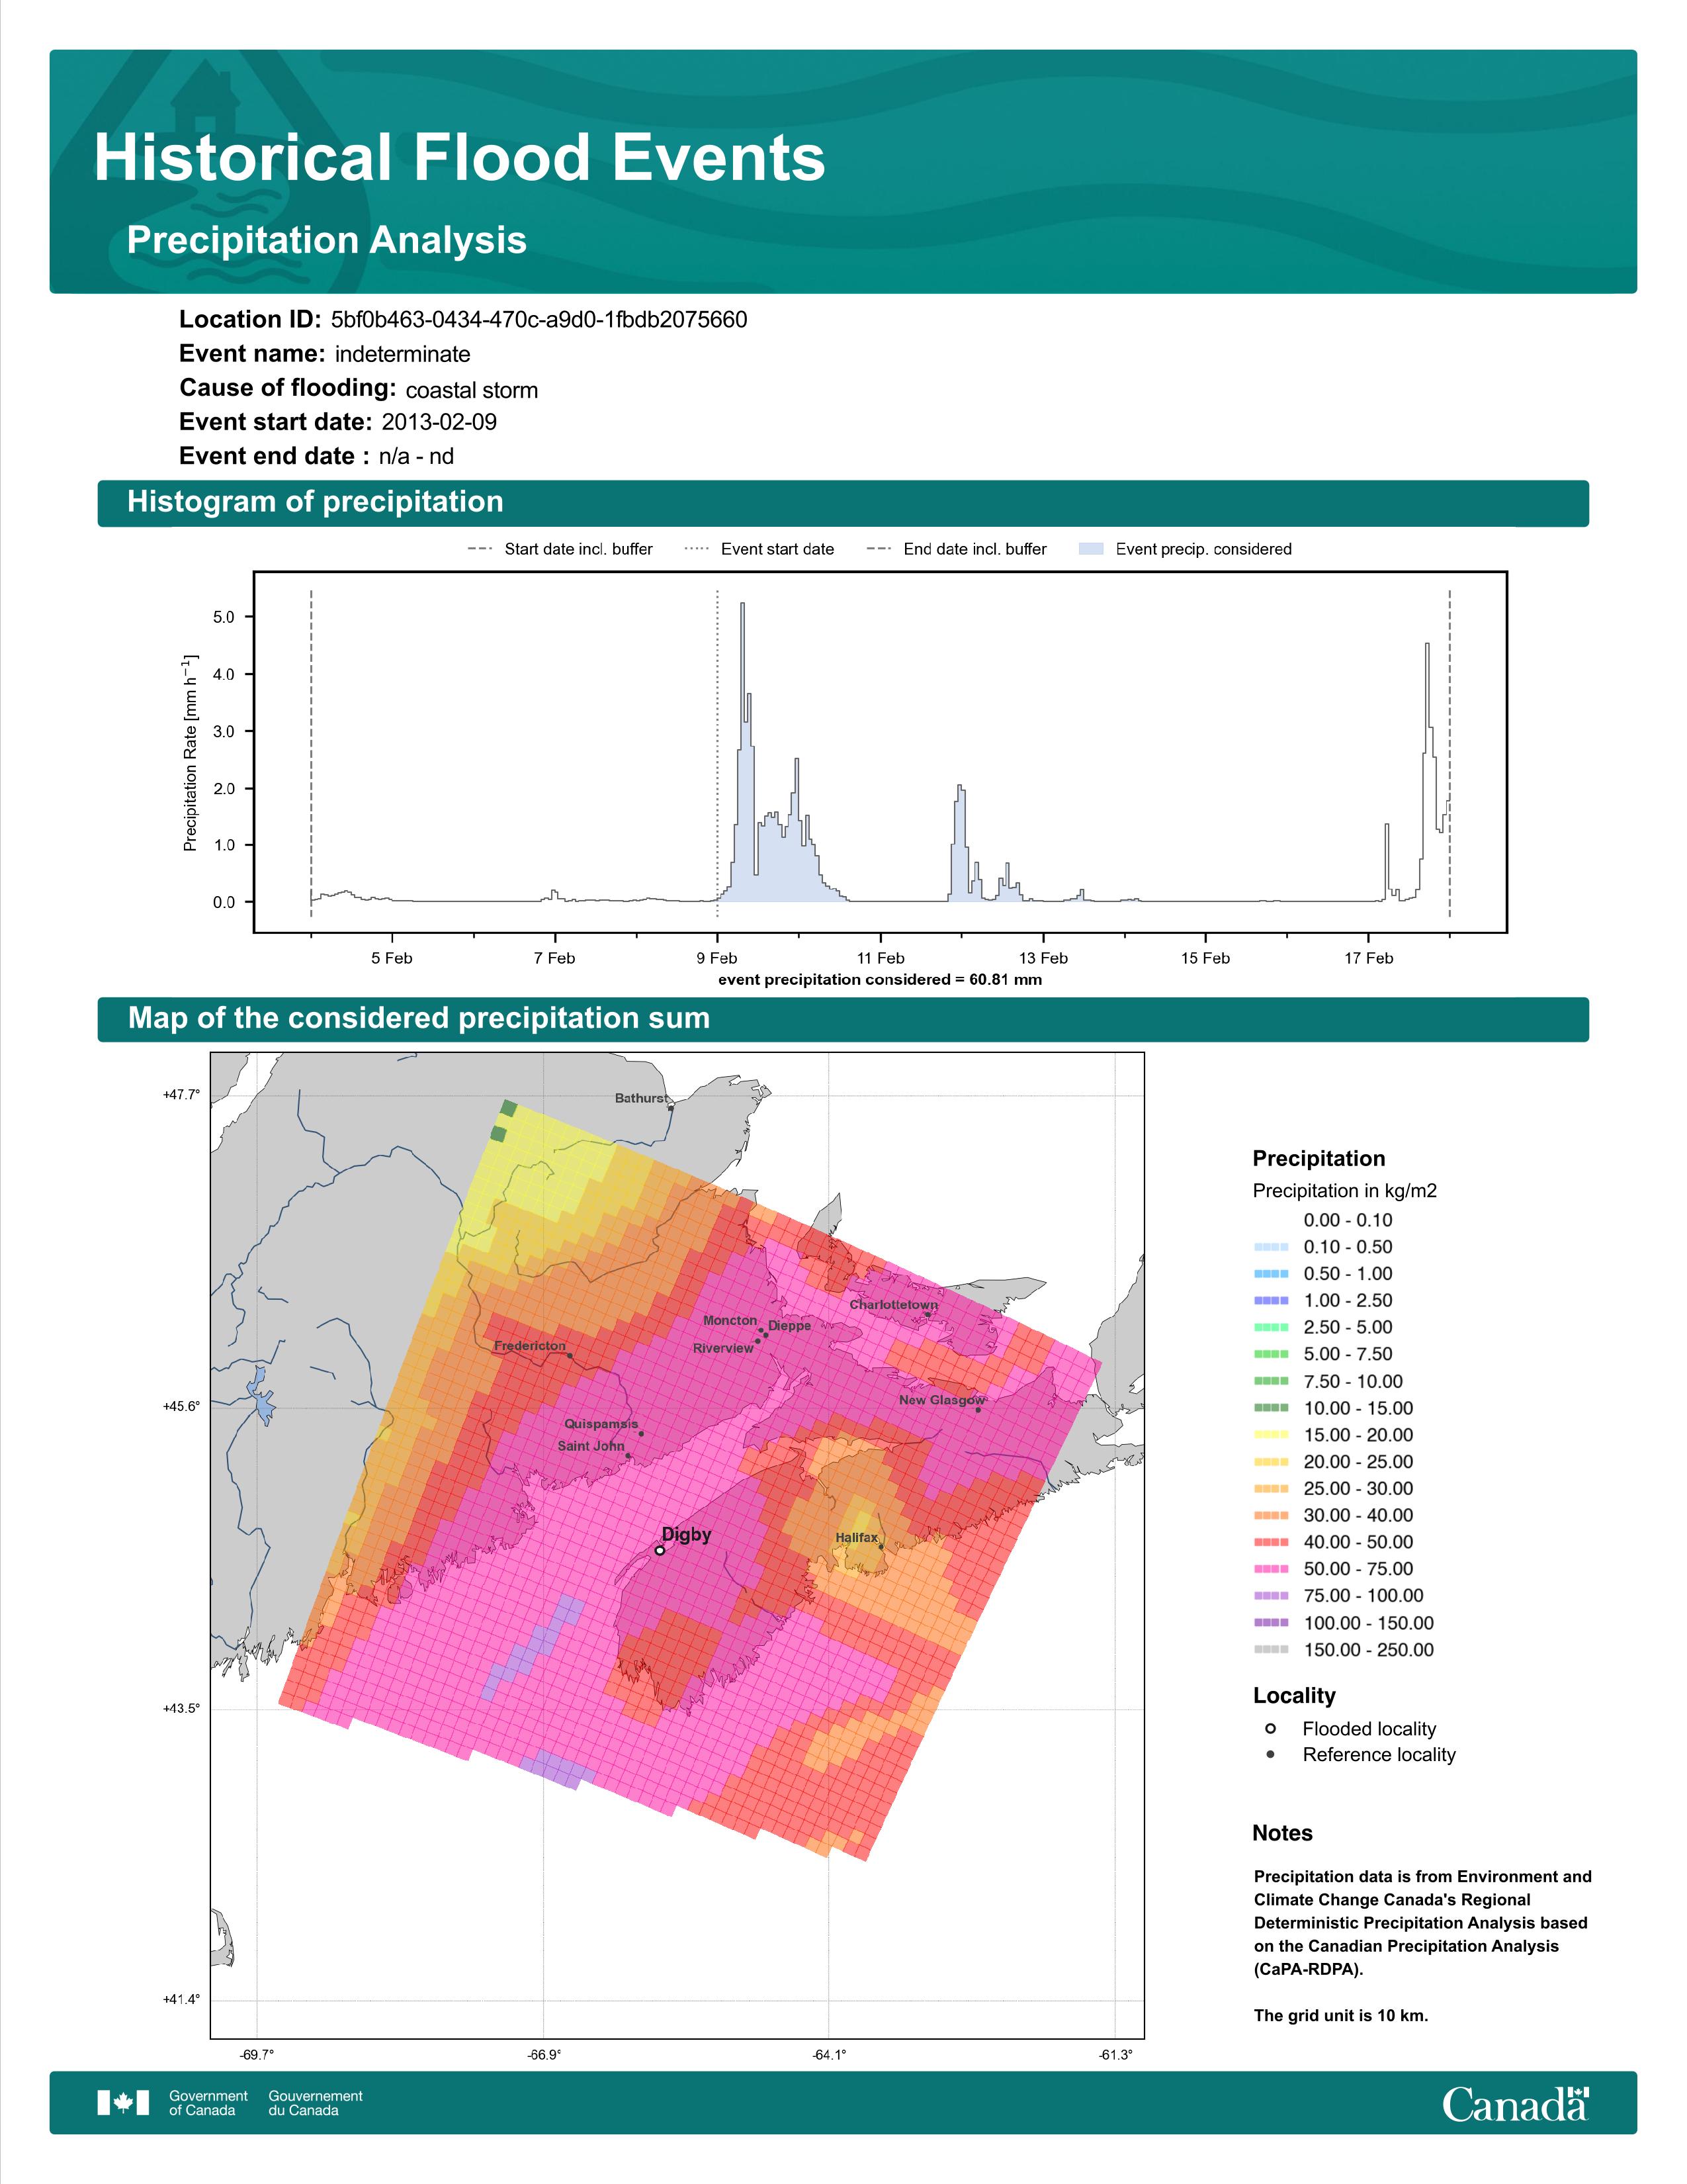Image resolution: width=1687 pixels, height=2184 pixels.
Task: Click the 15.00 - 20.00 legend swatch
Action: pos(1270,1435)
